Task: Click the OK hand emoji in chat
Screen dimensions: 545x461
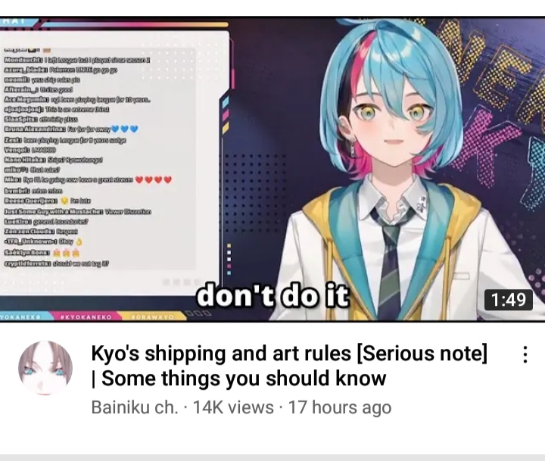Action: [x=79, y=241]
